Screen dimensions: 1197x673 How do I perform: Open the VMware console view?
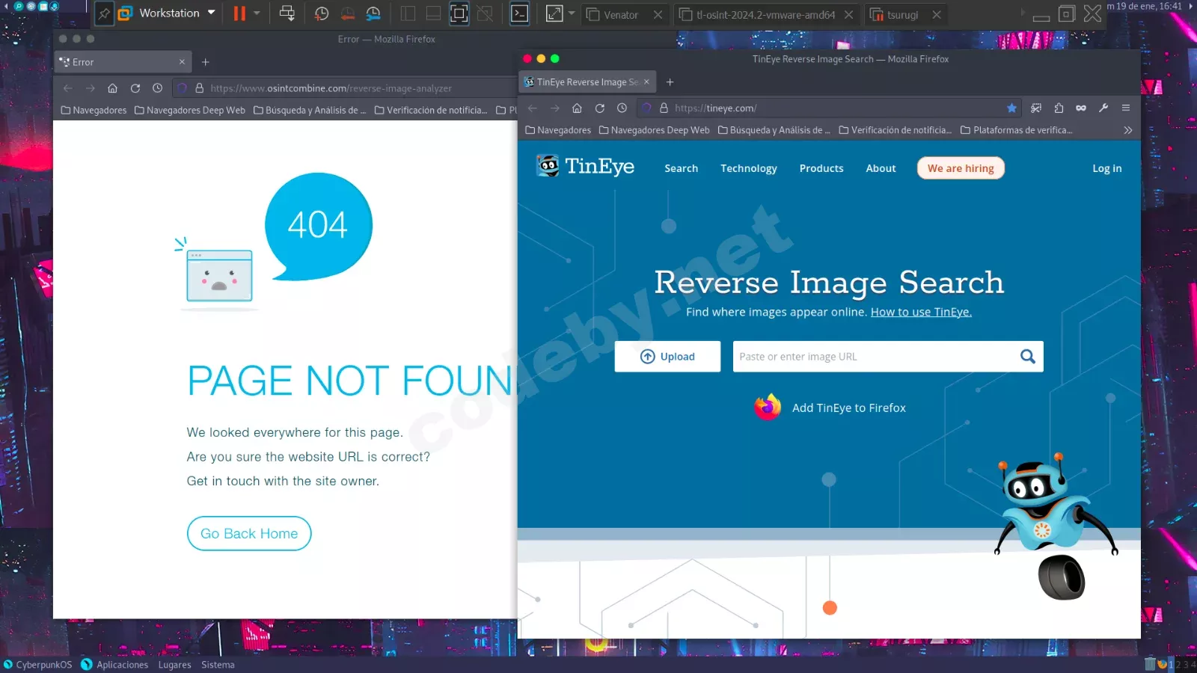[519, 13]
